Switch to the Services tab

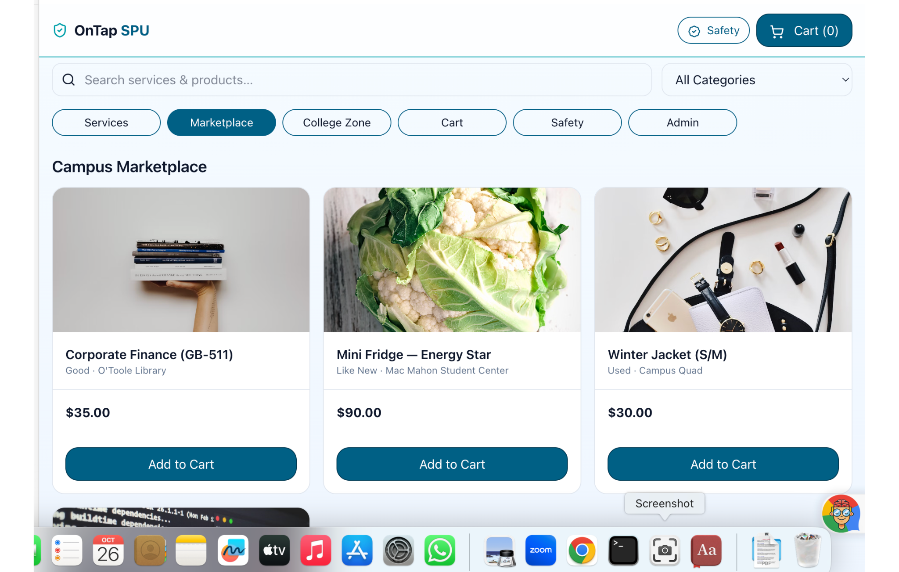click(106, 122)
